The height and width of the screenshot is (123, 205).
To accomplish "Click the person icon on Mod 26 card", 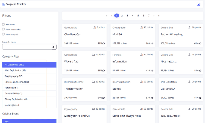I will [141, 27].
